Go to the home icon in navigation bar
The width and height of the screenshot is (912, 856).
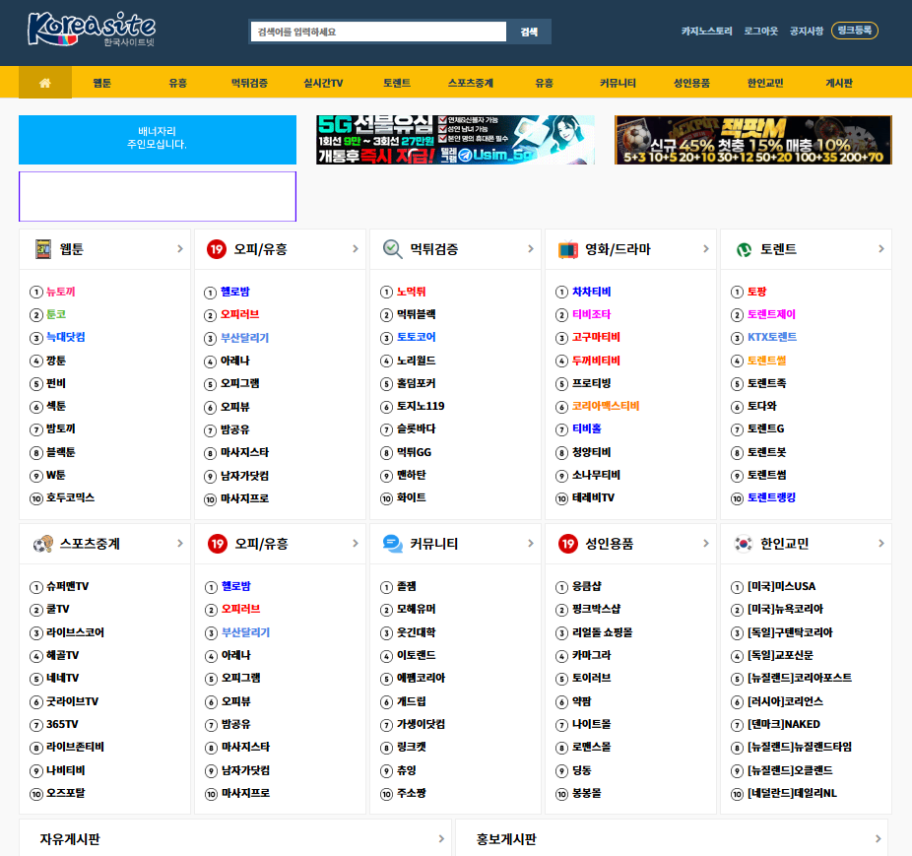[x=44, y=83]
